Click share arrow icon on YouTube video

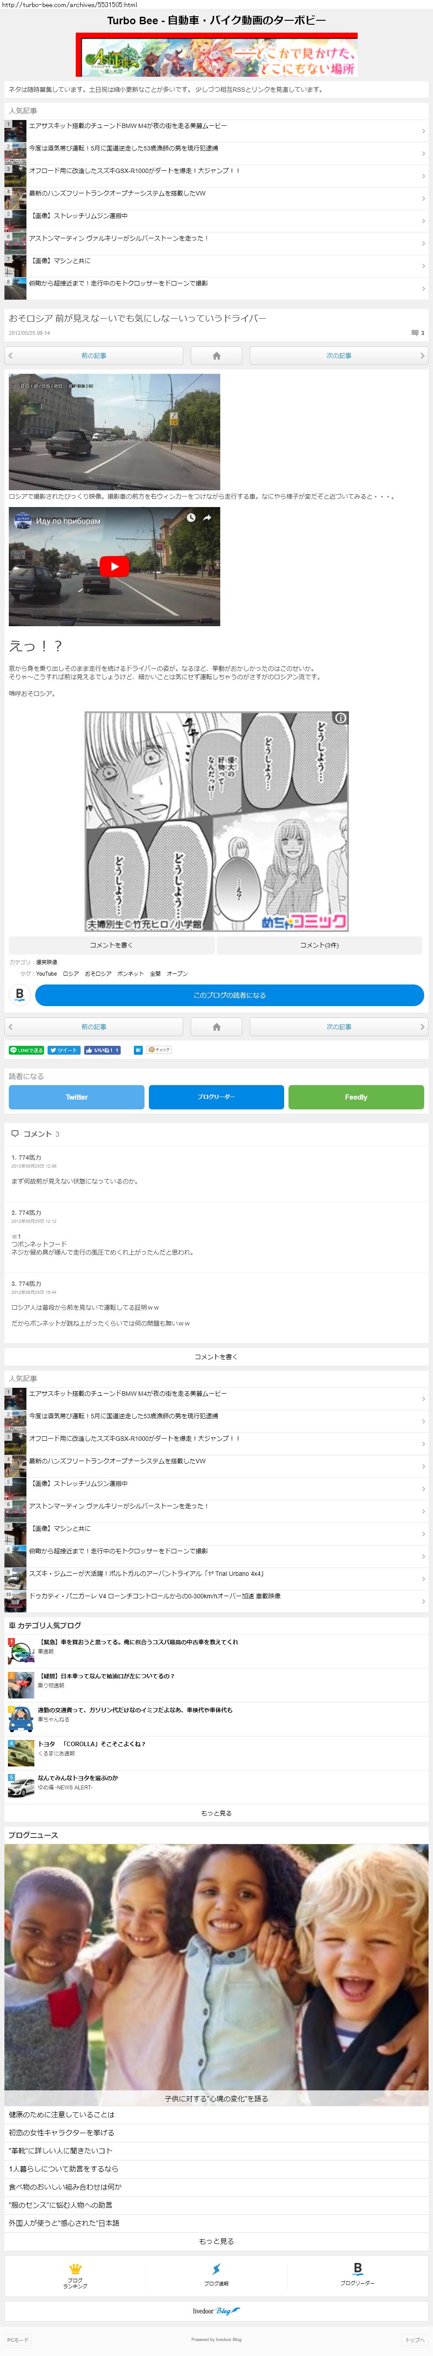pyautogui.click(x=207, y=518)
